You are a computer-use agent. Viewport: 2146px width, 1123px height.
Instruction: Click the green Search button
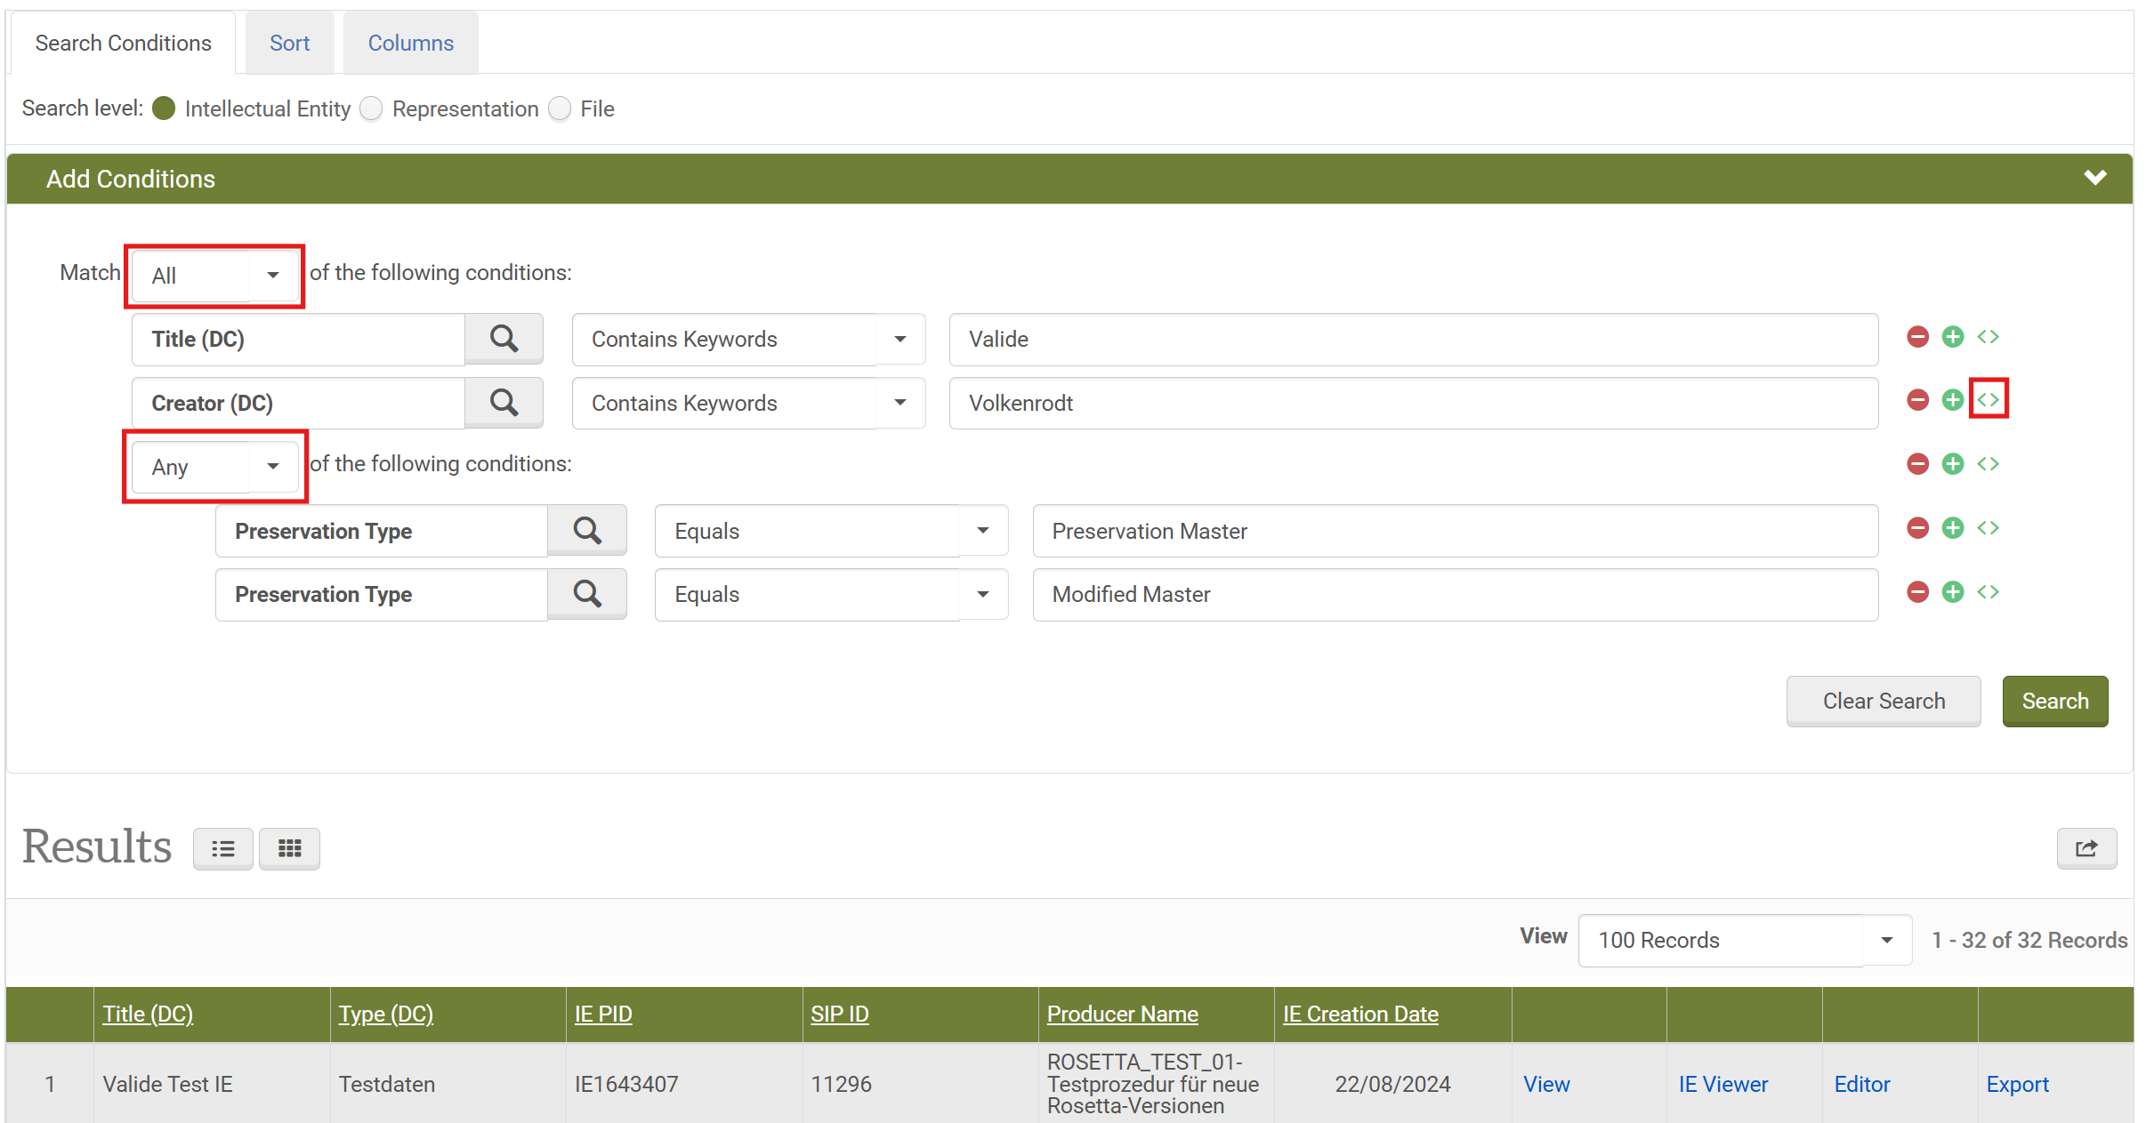coord(2054,702)
